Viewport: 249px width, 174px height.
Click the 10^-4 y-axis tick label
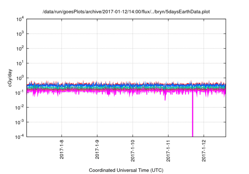pos(20,137)
